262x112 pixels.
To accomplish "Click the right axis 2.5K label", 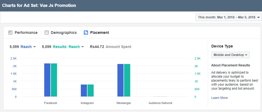I will 197,58.
